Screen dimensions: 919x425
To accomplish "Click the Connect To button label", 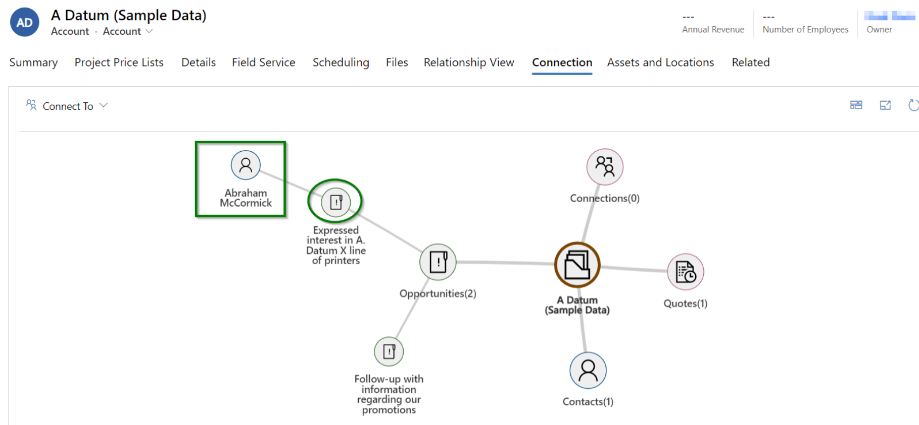I will tap(68, 106).
